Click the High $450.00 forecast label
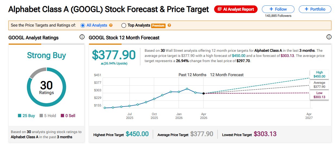Screen dimensions: 336x149 pos(319,74)
